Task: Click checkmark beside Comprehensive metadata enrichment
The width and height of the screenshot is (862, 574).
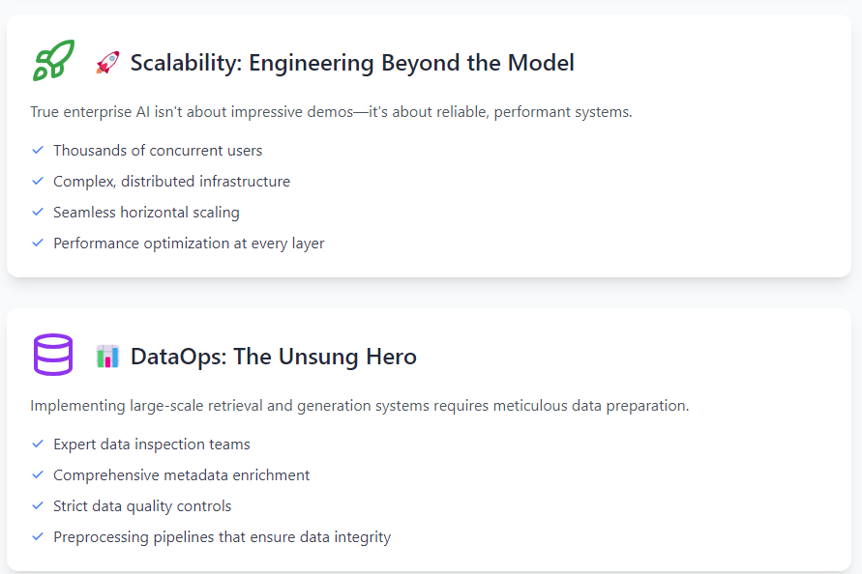Action: [x=38, y=474]
